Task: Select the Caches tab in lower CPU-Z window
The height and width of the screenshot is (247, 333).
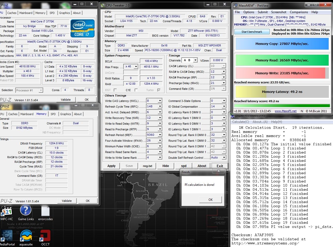Action: tap(13, 114)
